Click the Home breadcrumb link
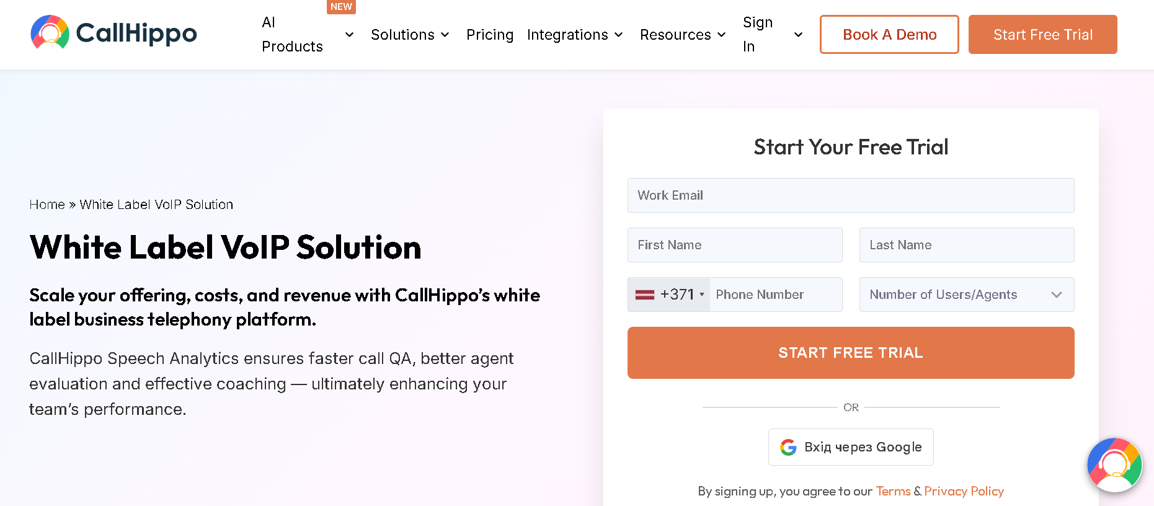This screenshot has height=506, width=1154. tap(47, 205)
